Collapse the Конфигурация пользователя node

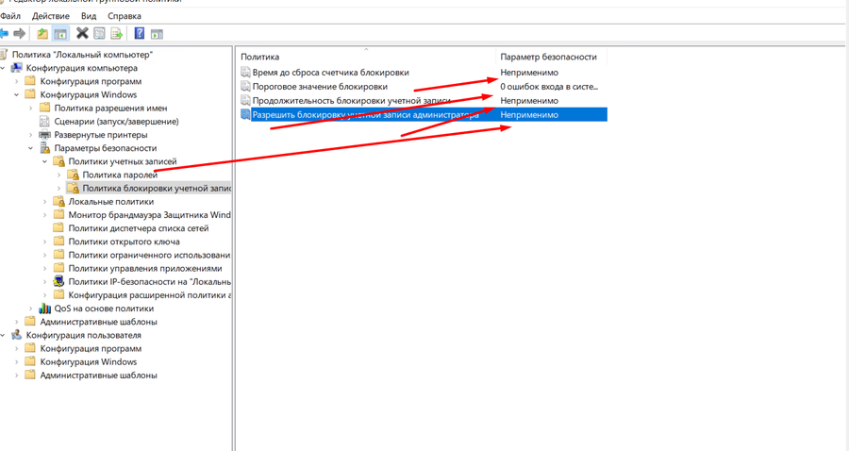[3, 335]
